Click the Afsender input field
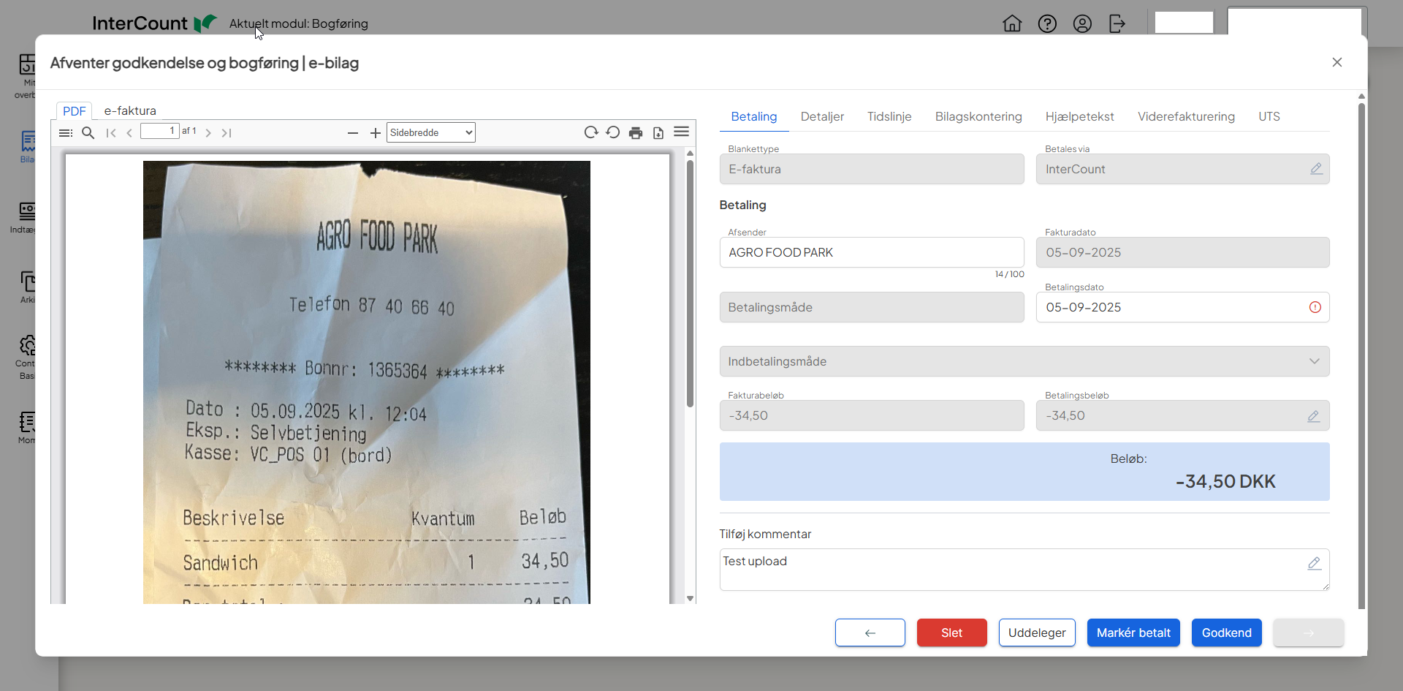Image resolution: width=1403 pixels, height=691 pixels. point(871,252)
